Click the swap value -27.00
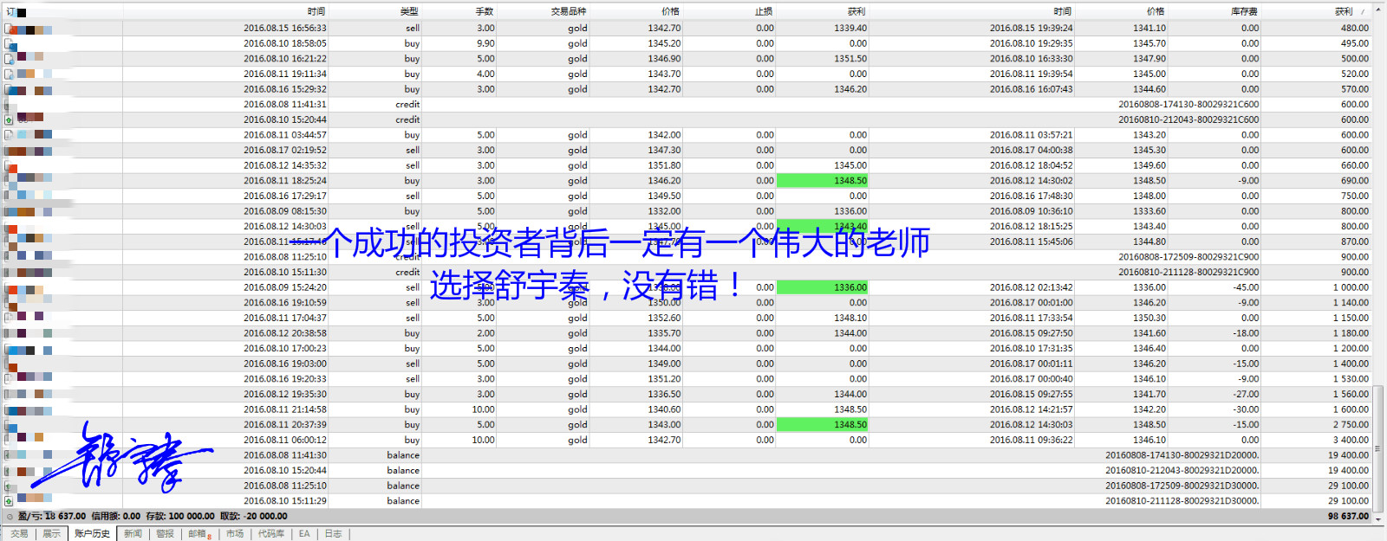The width and height of the screenshot is (1387, 541). pyautogui.click(x=1247, y=395)
